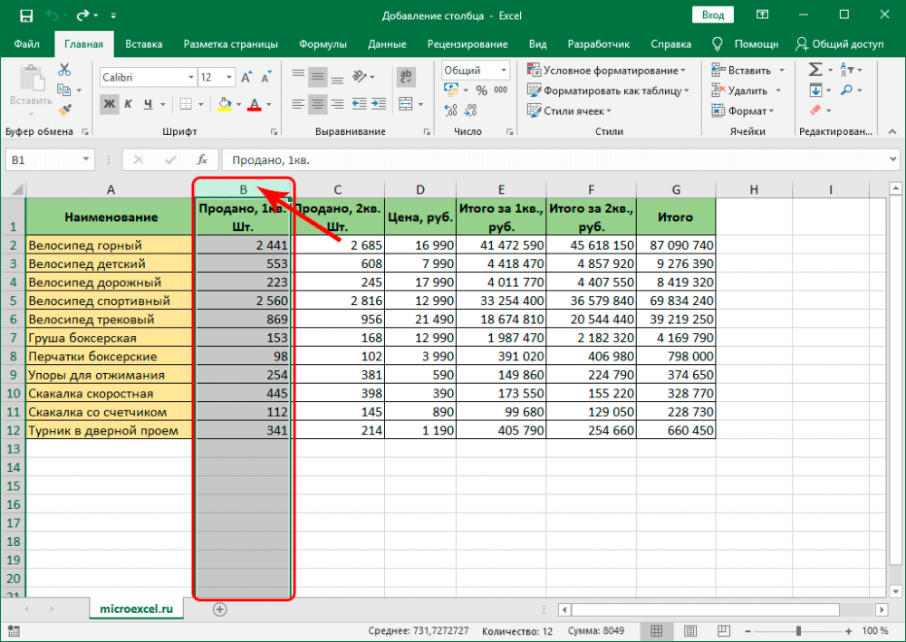The image size is (906, 642).
Task: Increase font size with the large A icon
Action: pyautogui.click(x=246, y=77)
